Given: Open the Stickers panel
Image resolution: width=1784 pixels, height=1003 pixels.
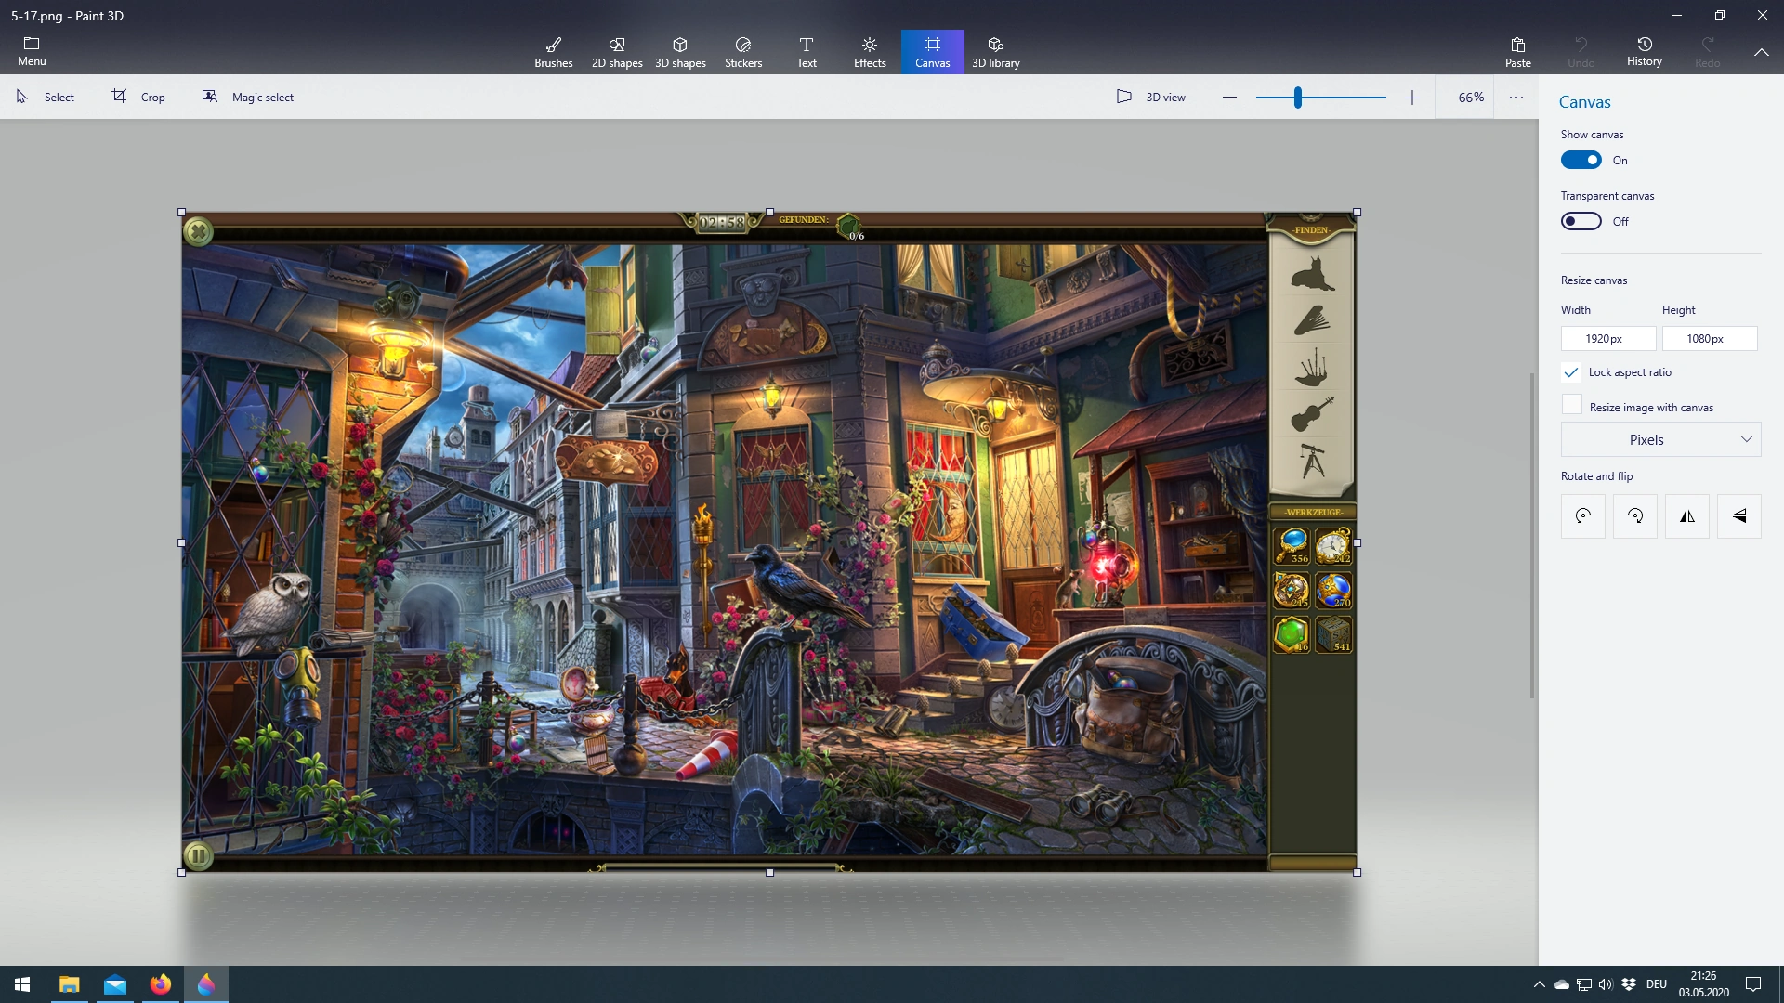Looking at the screenshot, I should pos(742,52).
